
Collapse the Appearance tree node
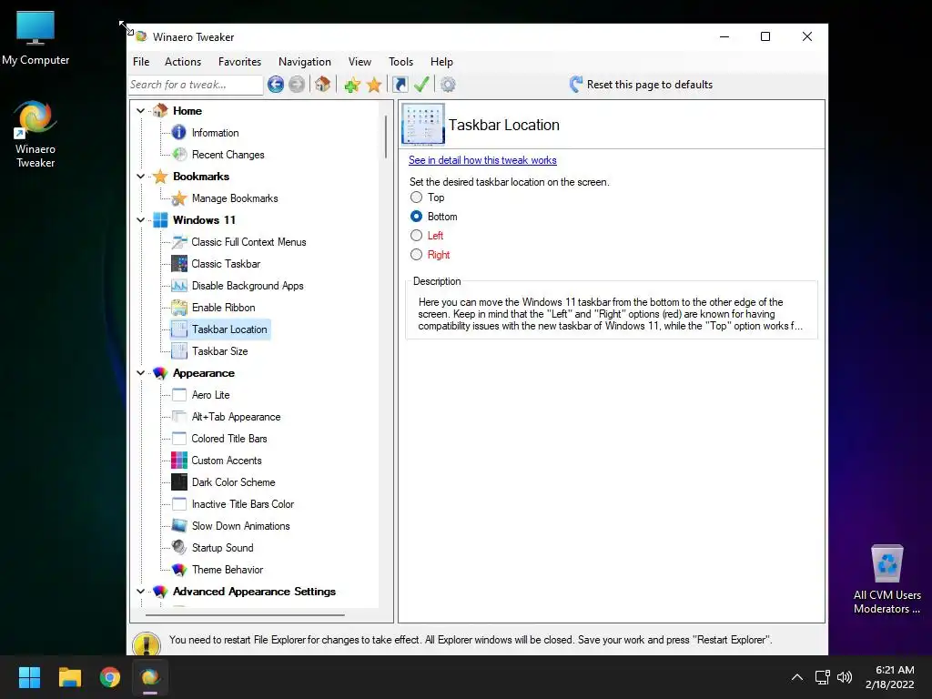coord(141,373)
